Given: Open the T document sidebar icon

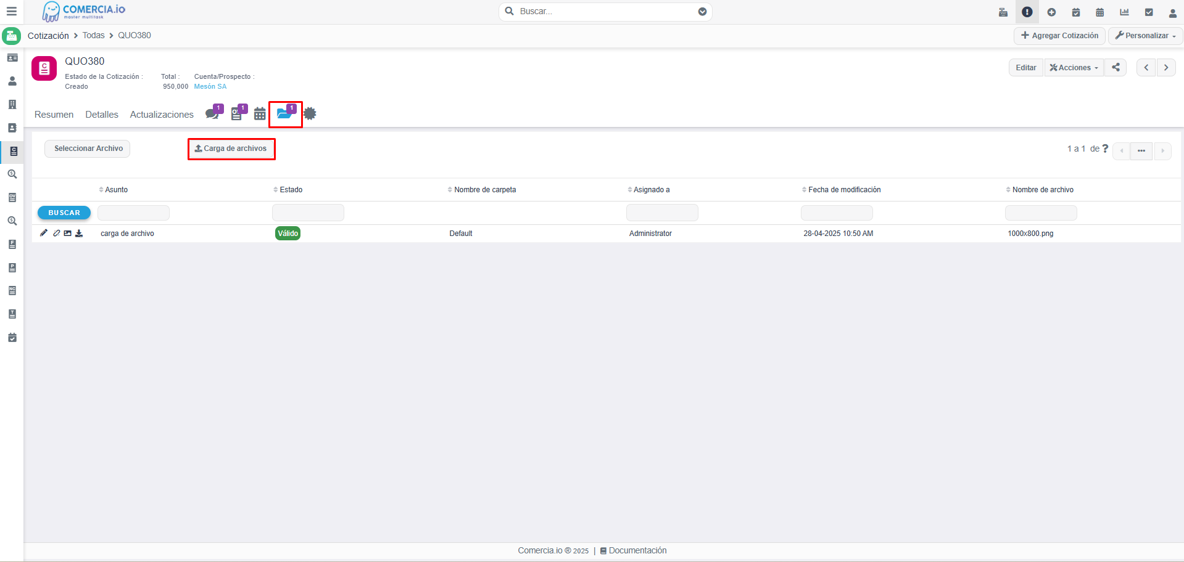Looking at the screenshot, I should tap(12, 314).
